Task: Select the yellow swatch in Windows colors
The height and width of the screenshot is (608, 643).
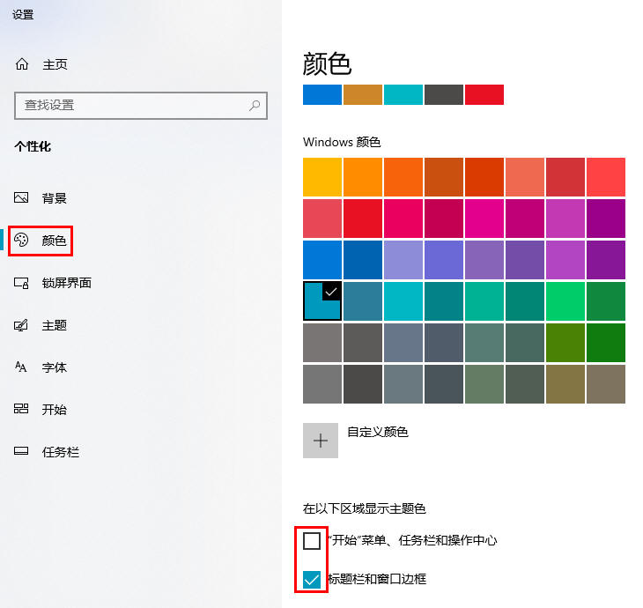Action: [322, 177]
